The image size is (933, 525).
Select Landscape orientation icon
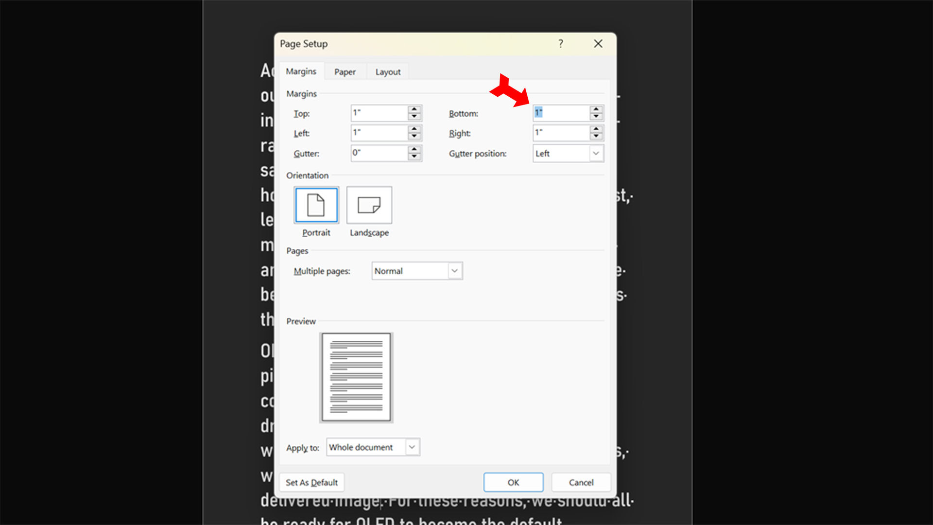point(369,205)
